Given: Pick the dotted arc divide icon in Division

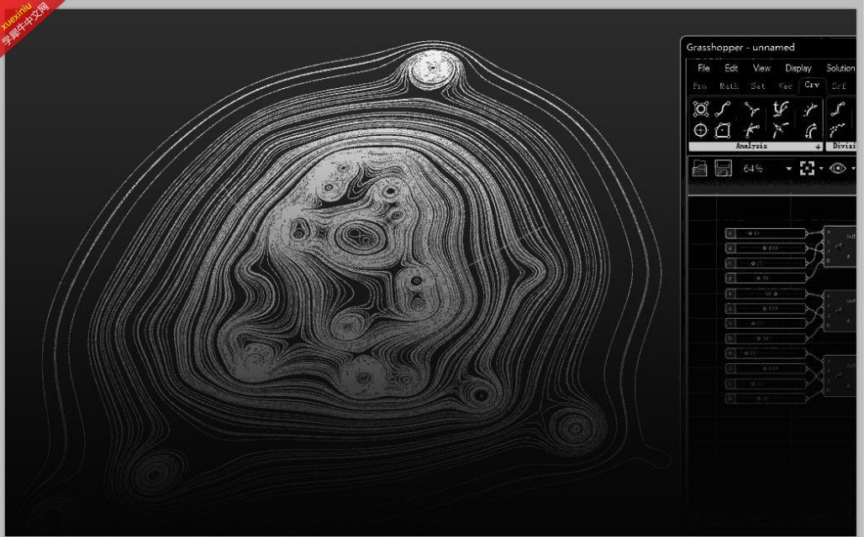Looking at the screenshot, I should pyautogui.click(x=838, y=130).
